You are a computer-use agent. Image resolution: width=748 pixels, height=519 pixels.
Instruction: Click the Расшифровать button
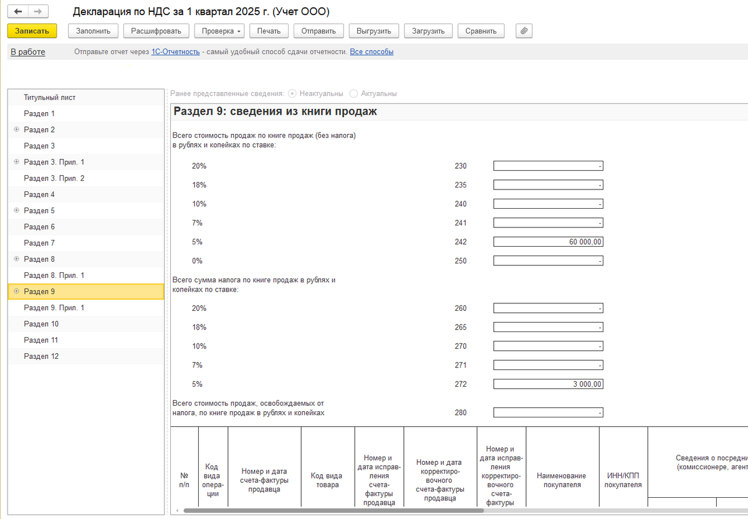[156, 31]
